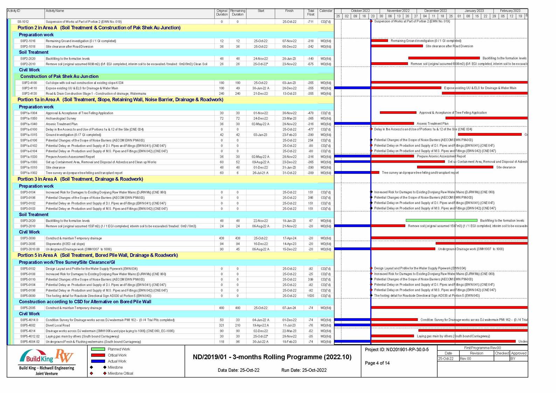Select the Bored Pile Wall CSD construction band
The height and width of the screenshot is (393, 556).
click(174, 302)
